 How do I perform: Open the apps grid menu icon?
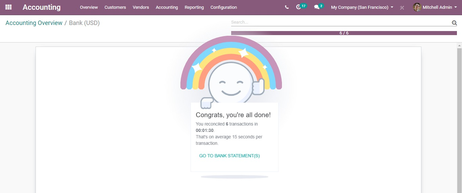pos(8,7)
